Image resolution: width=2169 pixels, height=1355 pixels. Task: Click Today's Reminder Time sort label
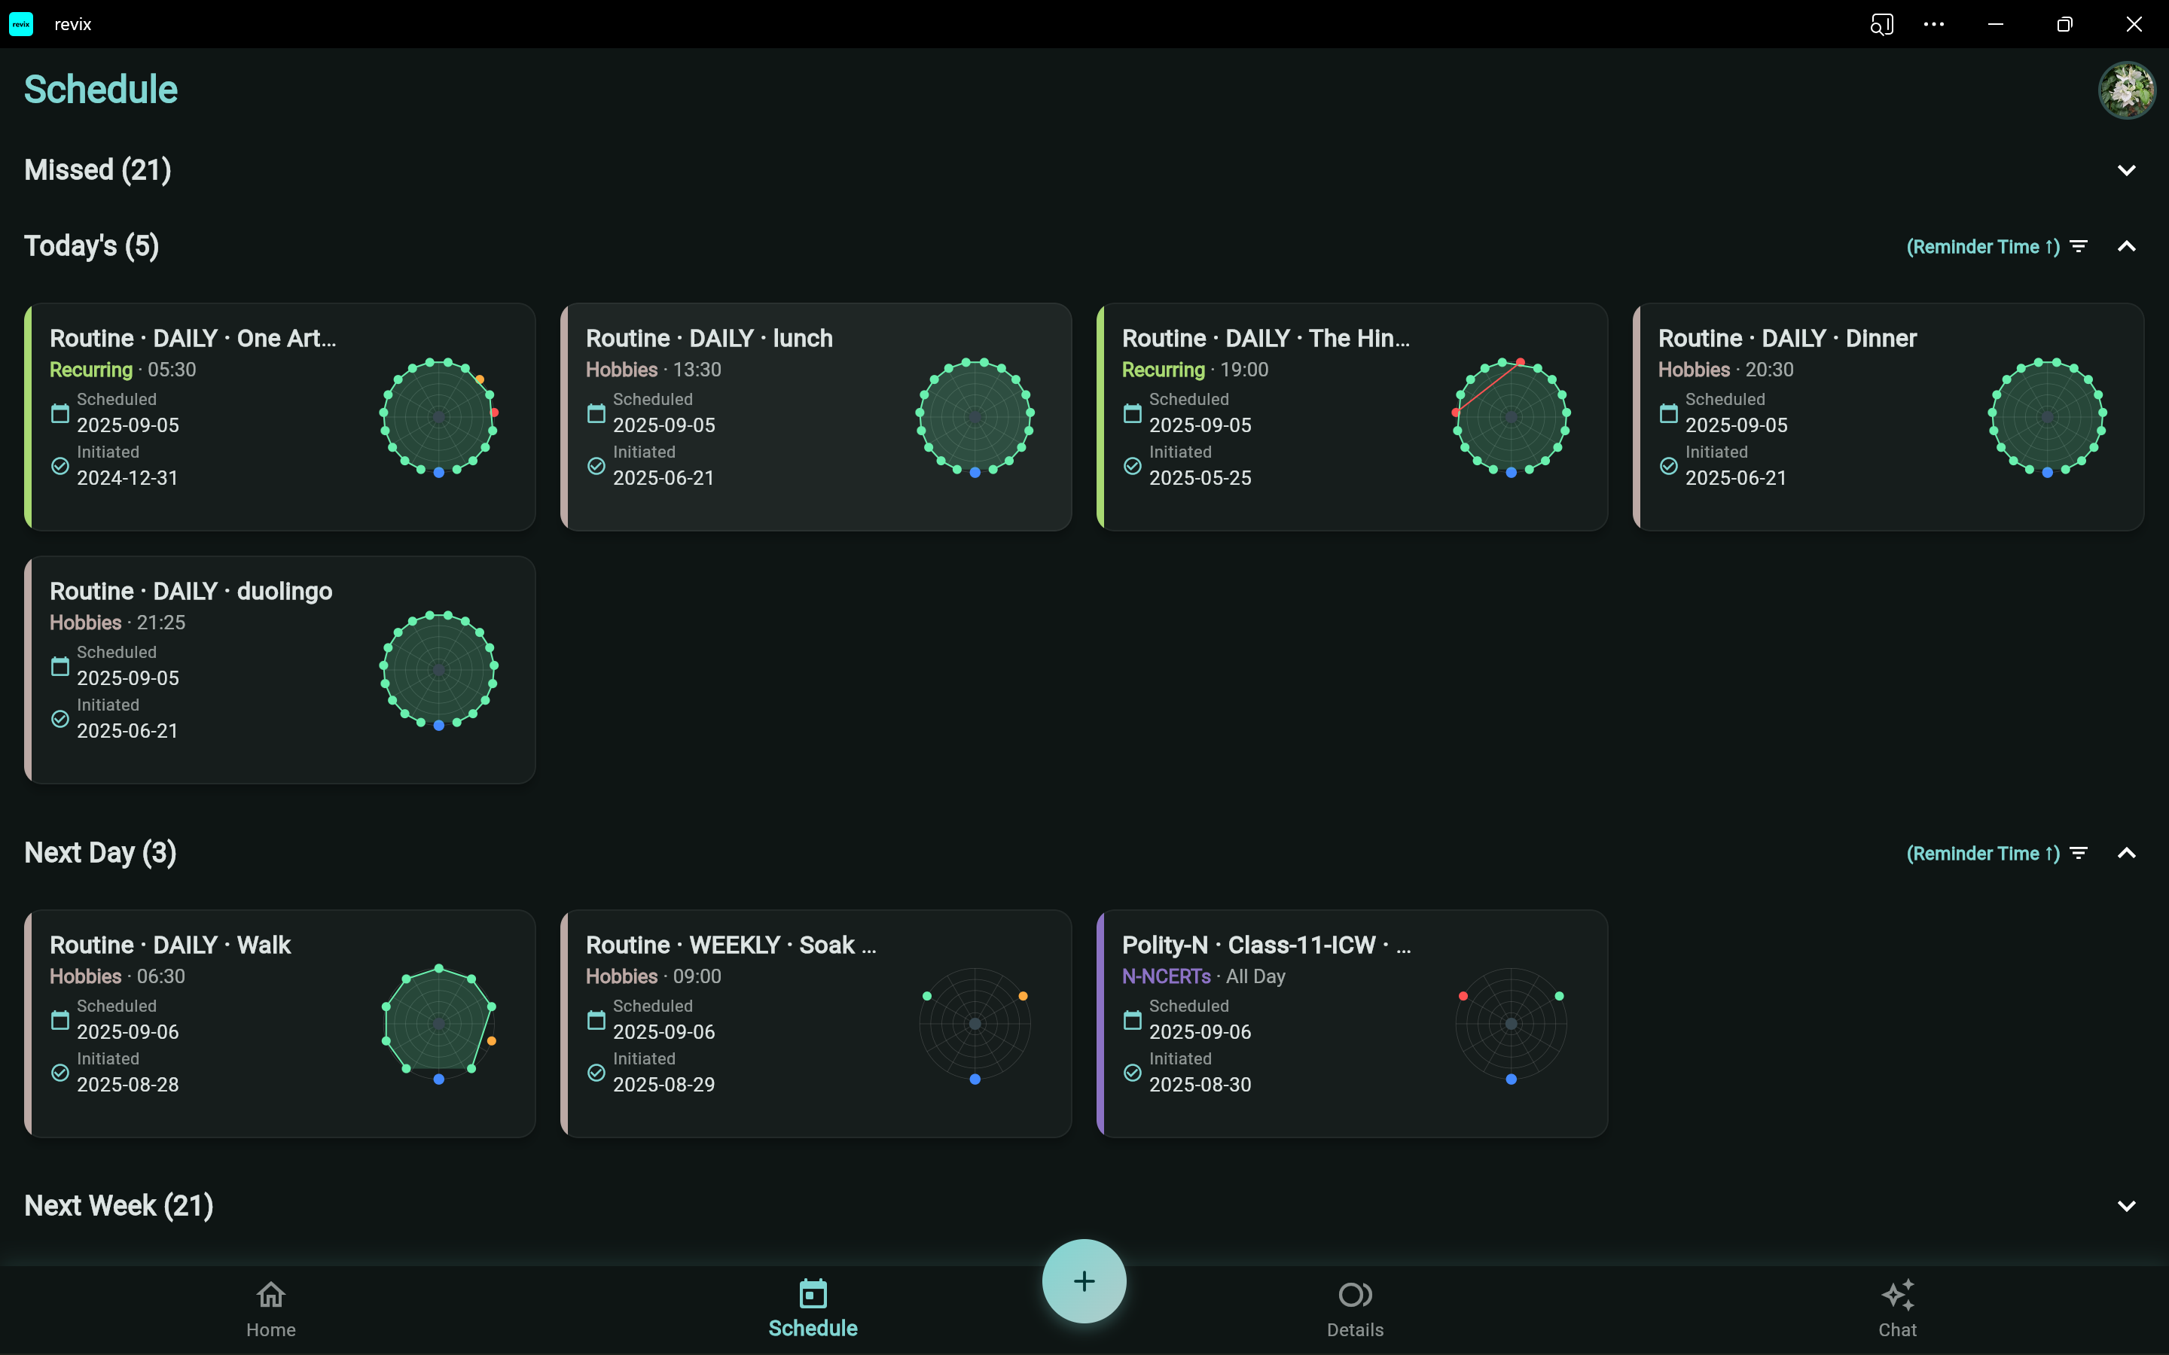point(1982,246)
